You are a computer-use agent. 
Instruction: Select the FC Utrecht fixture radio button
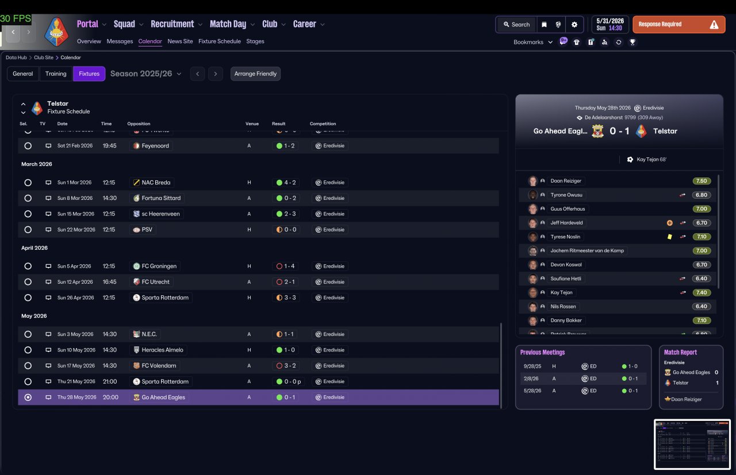click(x=28, y=282)
